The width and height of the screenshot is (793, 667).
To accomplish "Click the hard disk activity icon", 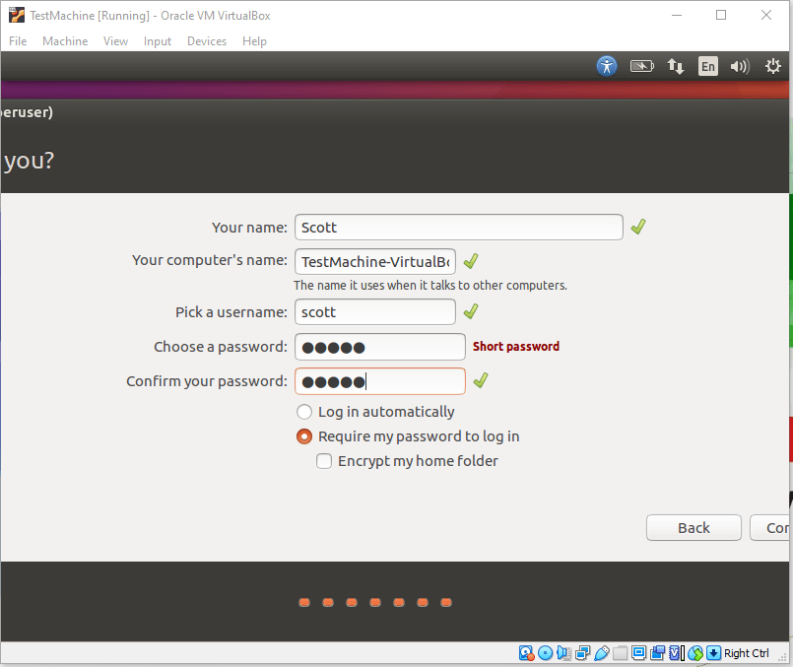I will click(526, 653).
